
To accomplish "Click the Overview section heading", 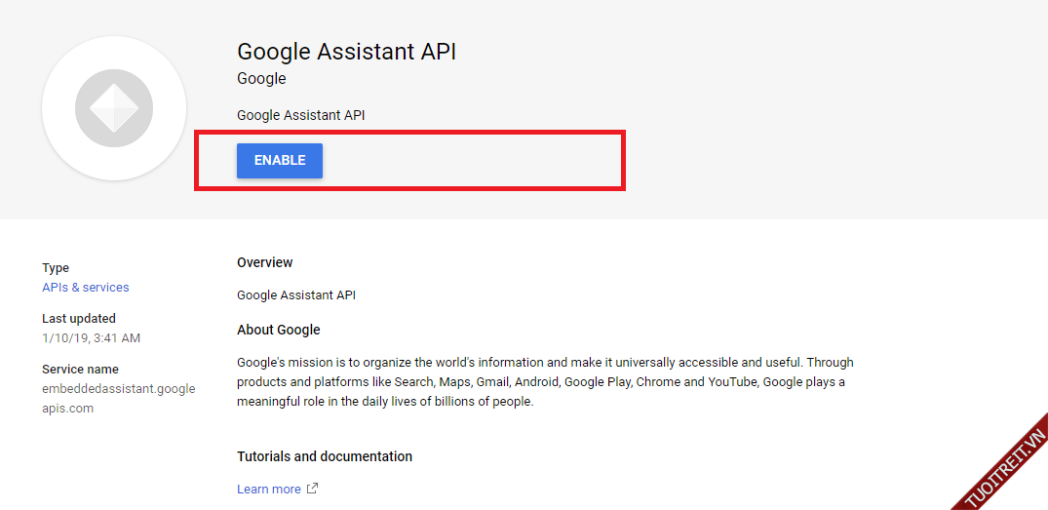I will pyautogui.click(x=264, y=262).
